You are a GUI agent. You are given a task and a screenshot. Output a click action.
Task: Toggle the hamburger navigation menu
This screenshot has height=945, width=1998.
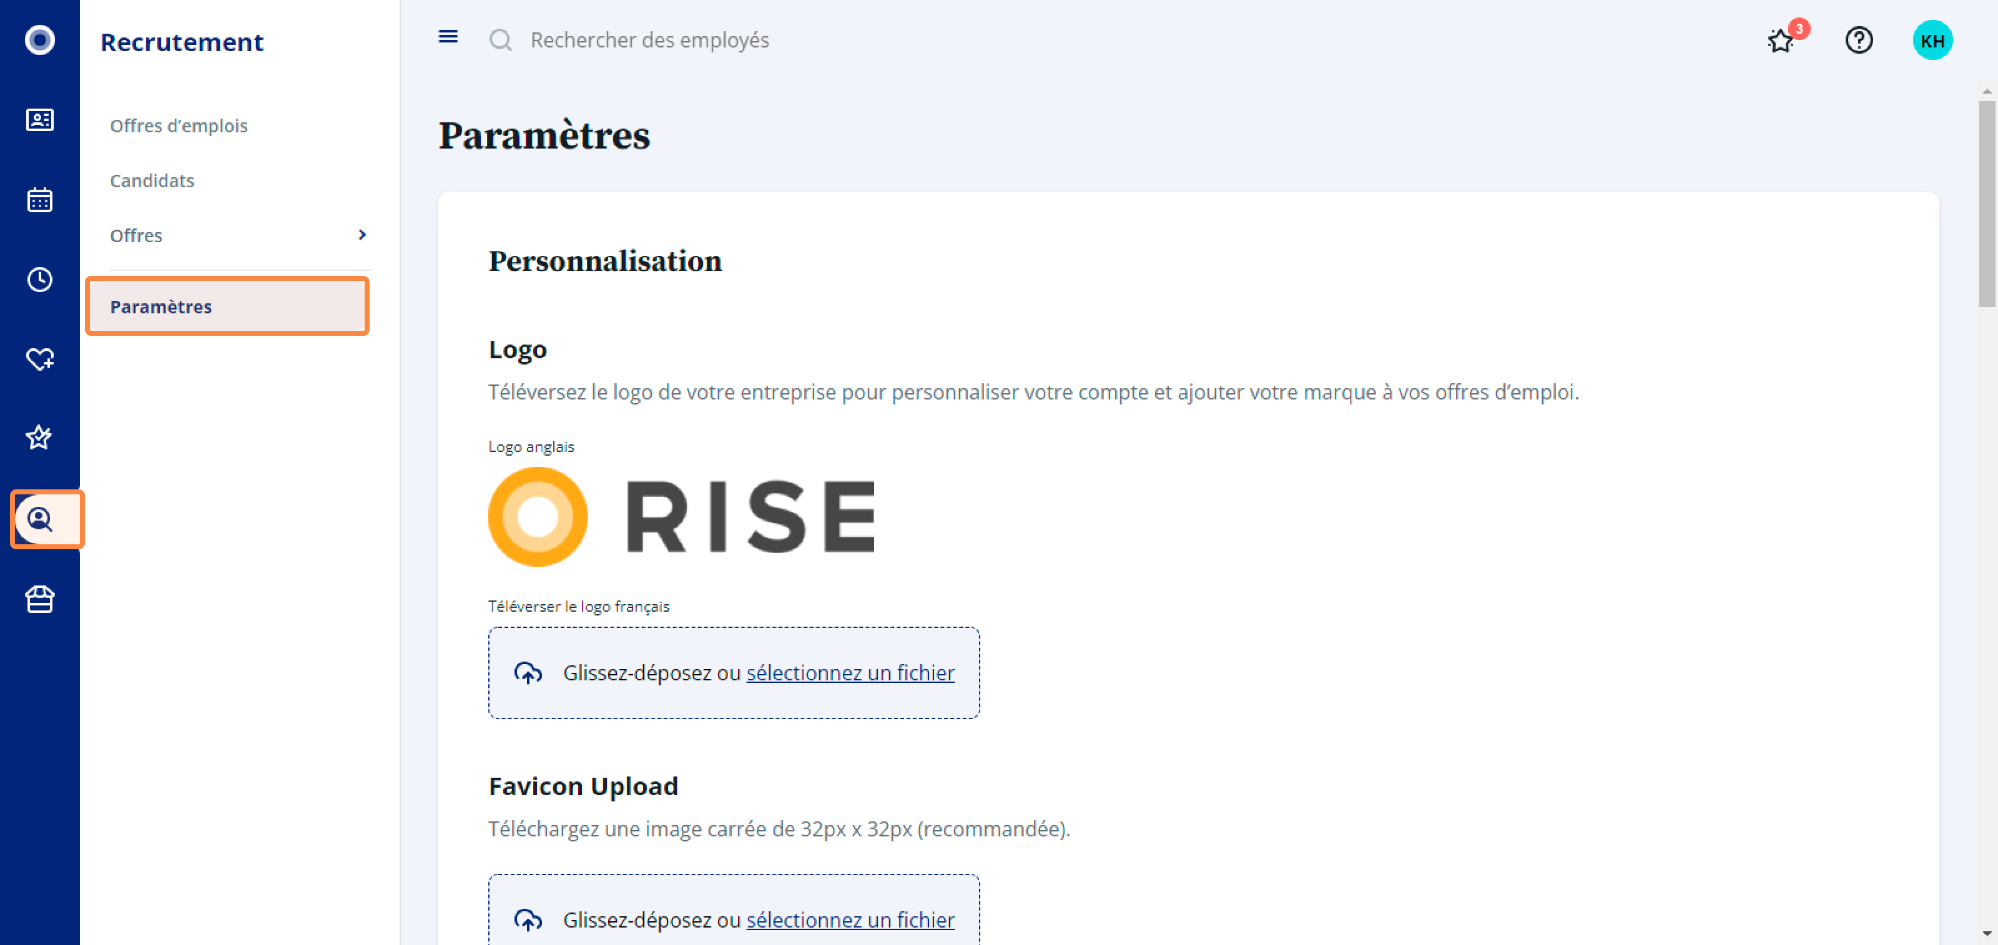coord(448,37)
